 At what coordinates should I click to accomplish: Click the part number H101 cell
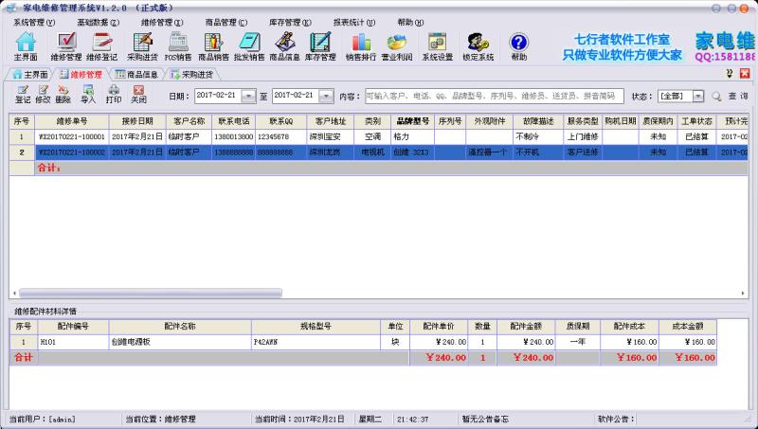[73, 342]
